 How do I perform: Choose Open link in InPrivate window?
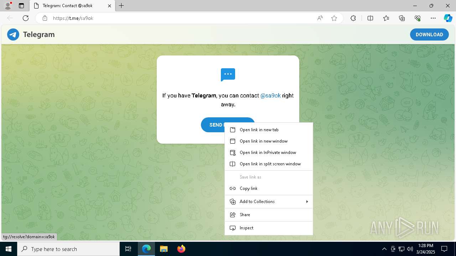(269, 153)
